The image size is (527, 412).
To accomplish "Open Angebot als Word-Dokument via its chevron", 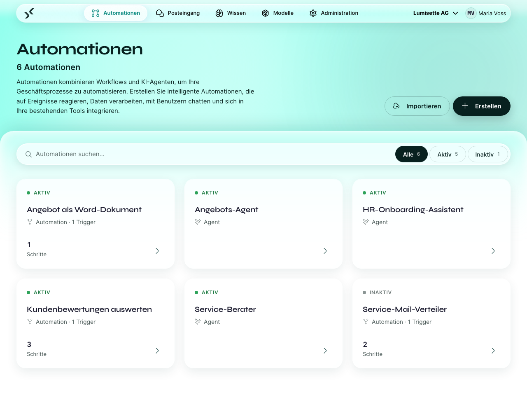I will [157, 251].
